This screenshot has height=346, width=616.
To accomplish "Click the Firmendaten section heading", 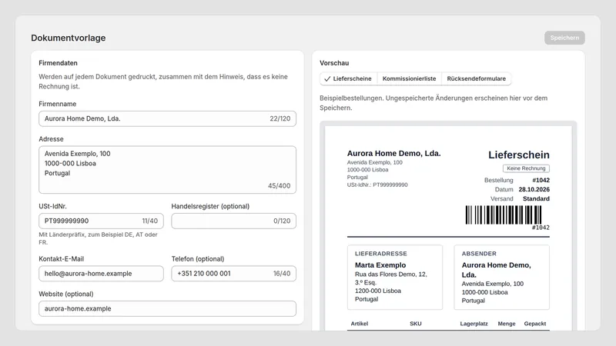I will [59, 63].
